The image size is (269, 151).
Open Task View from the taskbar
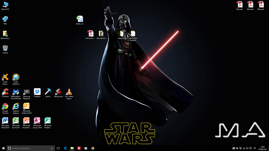point(58,148)
